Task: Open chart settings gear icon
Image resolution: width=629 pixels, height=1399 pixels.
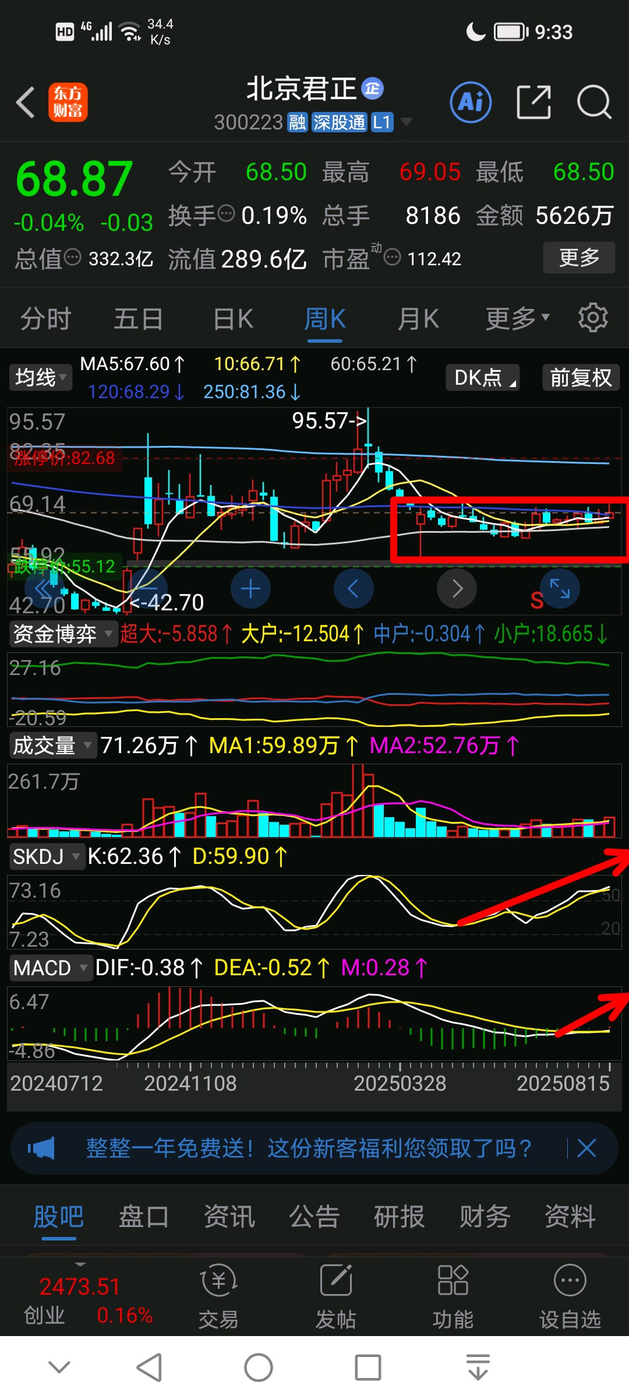Action: pos(593,318)
